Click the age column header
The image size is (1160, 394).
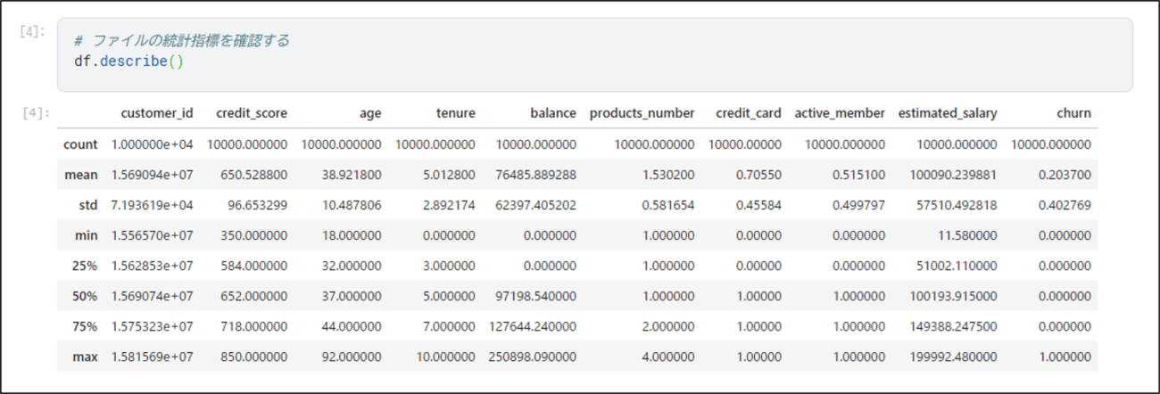tap(369, 114)
